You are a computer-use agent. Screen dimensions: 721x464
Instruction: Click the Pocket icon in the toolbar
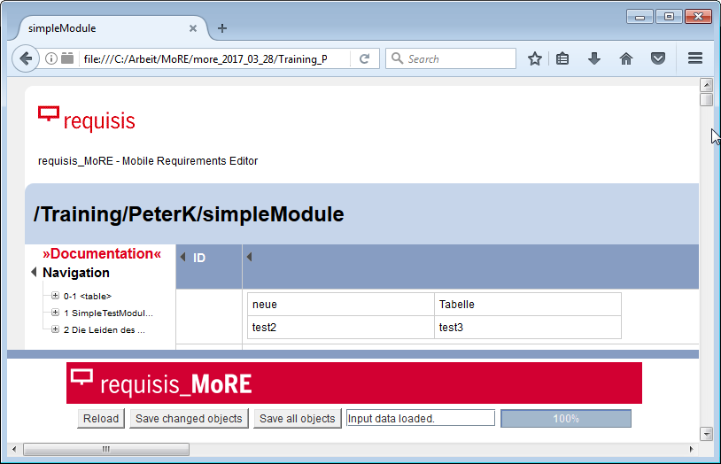[x=658, y=58]
